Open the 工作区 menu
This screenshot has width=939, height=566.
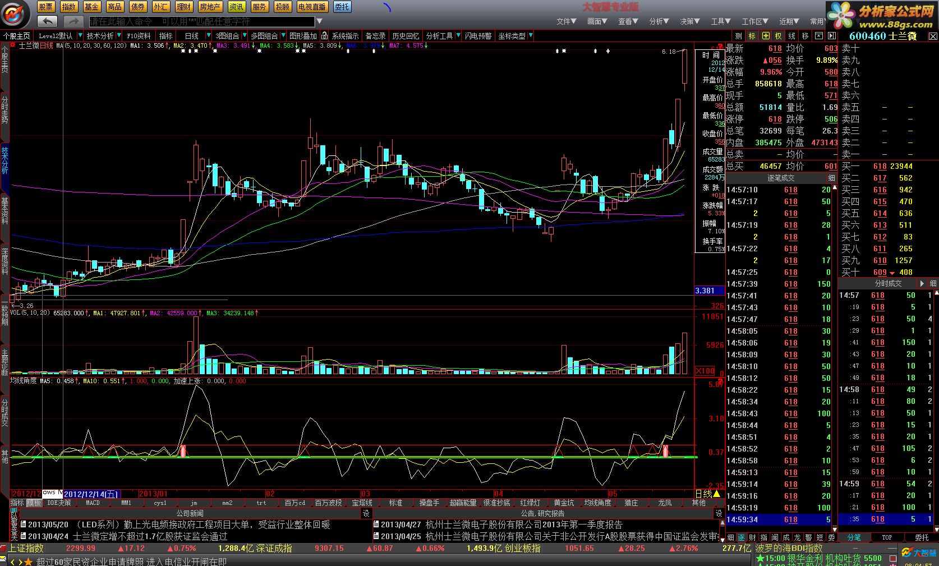756,21
